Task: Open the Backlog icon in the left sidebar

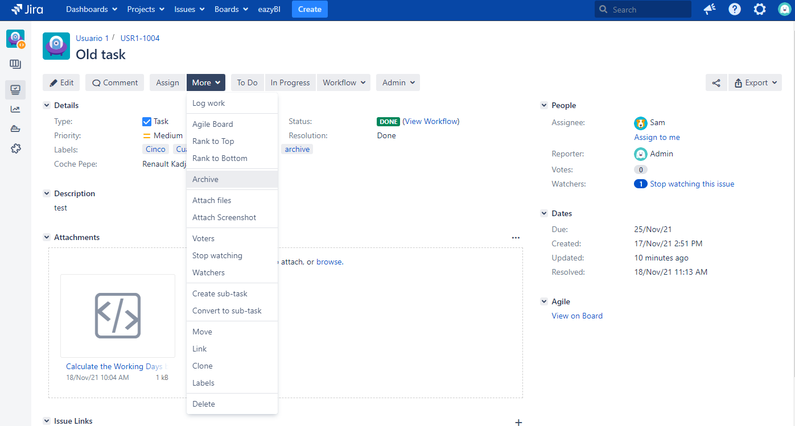Action: [15, 64]
